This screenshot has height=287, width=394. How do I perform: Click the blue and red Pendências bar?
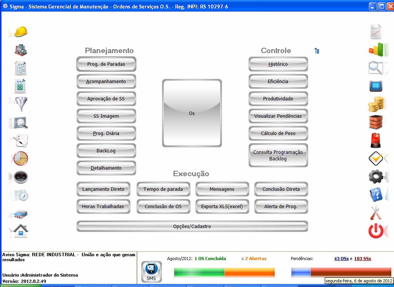(x=341, y=272)
